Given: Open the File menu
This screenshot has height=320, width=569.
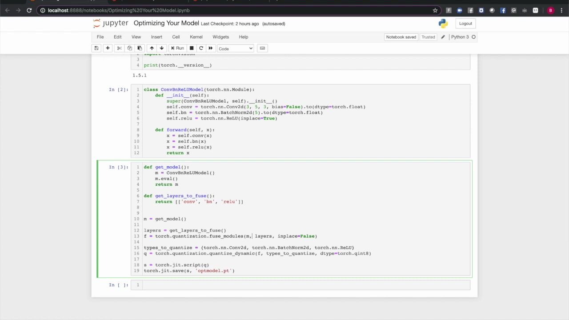Looking at the screenshot, I should pyautogui.click(x=100, y=37).
